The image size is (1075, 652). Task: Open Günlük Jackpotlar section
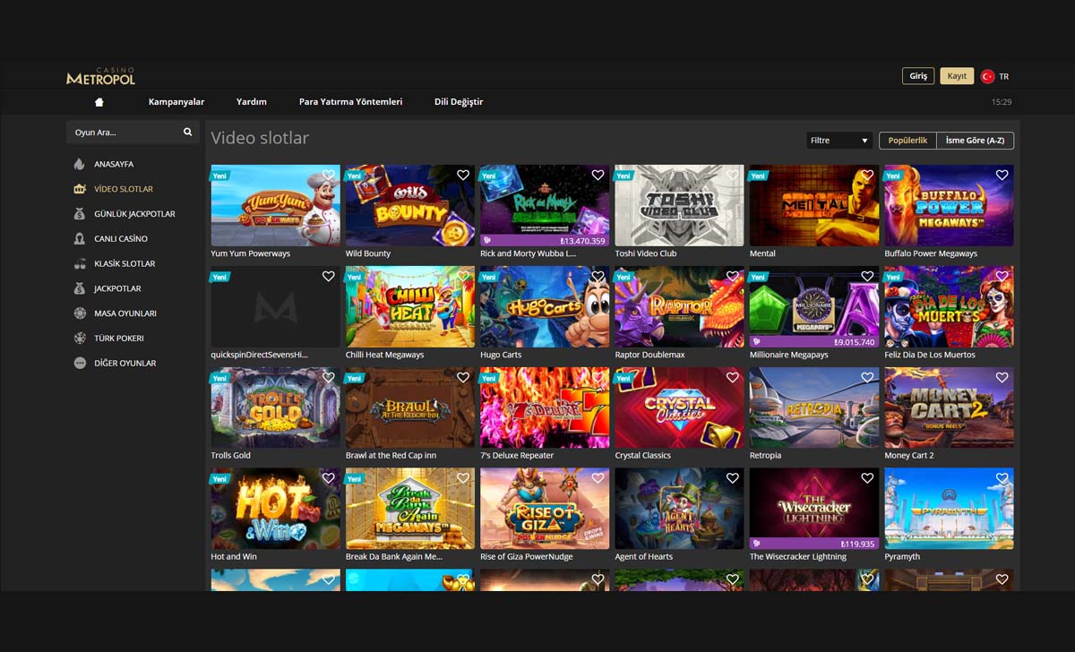(x=134, y=214)
